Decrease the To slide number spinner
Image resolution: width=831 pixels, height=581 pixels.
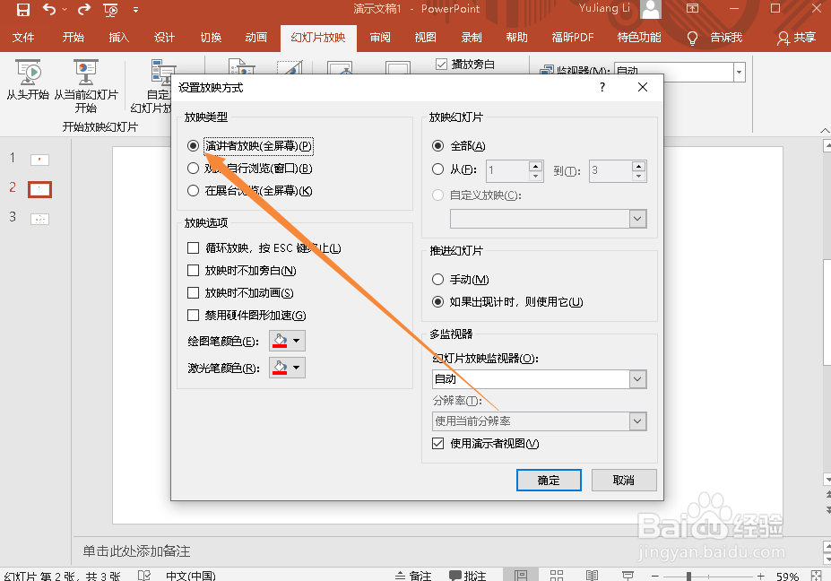[x=638, y=176]
